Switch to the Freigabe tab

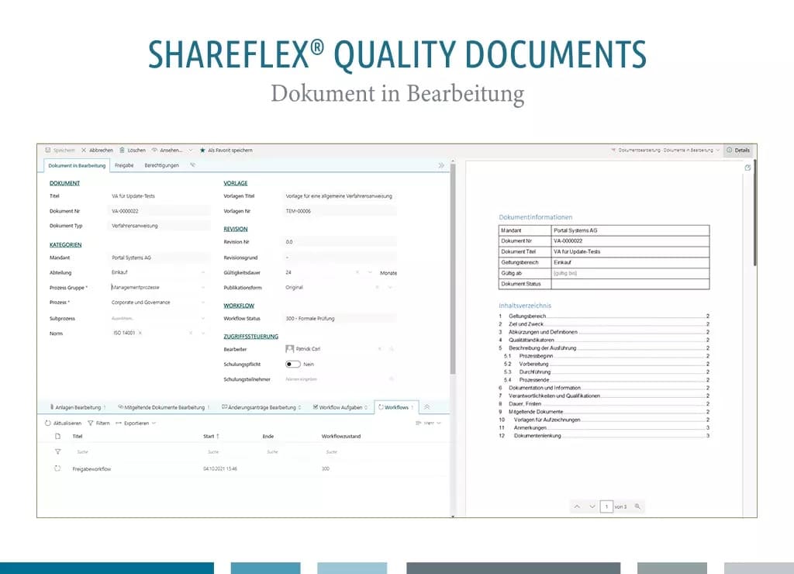[123, 165]
